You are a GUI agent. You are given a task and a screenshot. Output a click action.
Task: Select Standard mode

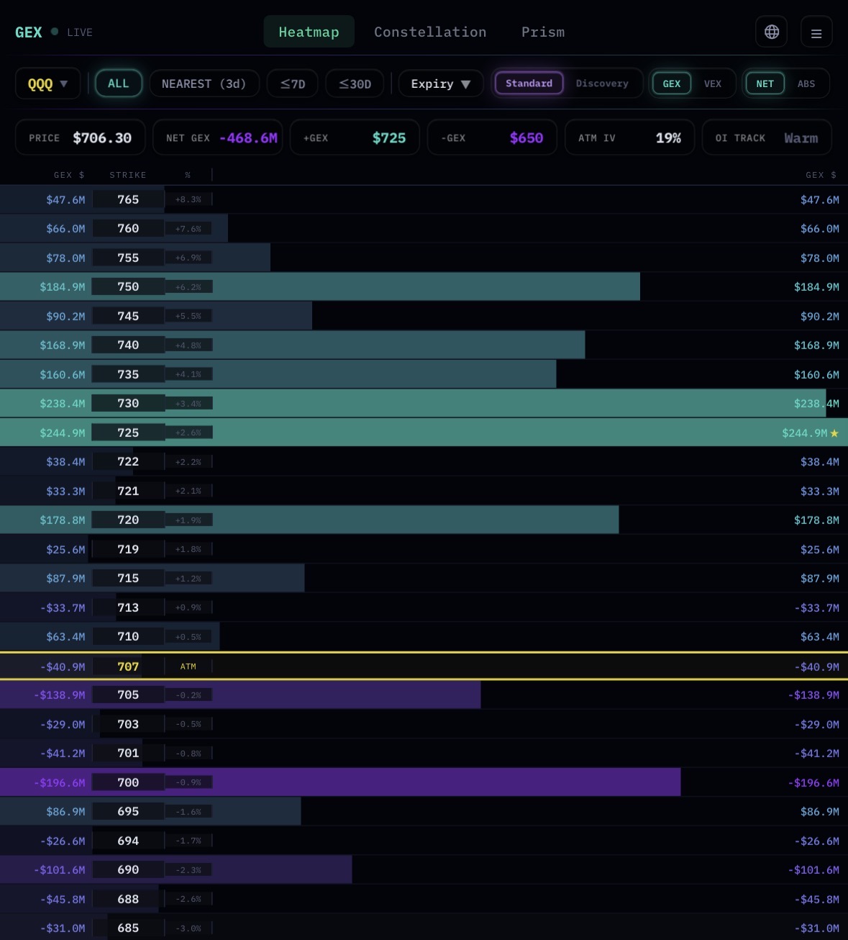click(x=529, y=83)
